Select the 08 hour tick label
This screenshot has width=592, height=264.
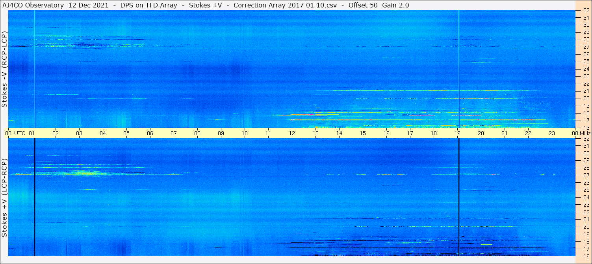(x=198, y=134)
